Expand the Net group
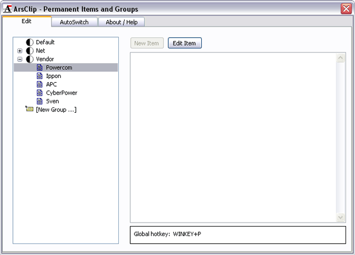The height and width of the screenshot is (255, 355). coord(20,51)
